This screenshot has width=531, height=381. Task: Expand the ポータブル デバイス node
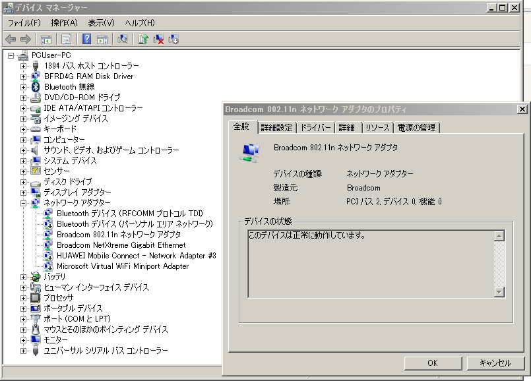pyautogui.click(x=23, y=308)
